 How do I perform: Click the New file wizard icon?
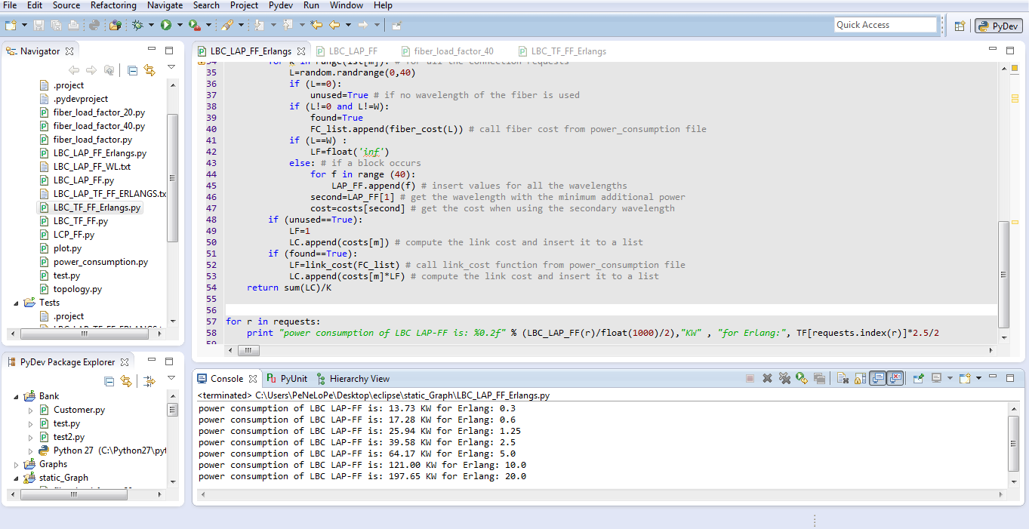coord(11,25)
